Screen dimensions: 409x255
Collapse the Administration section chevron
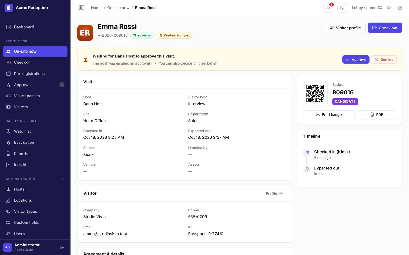[x=63, y=179]
